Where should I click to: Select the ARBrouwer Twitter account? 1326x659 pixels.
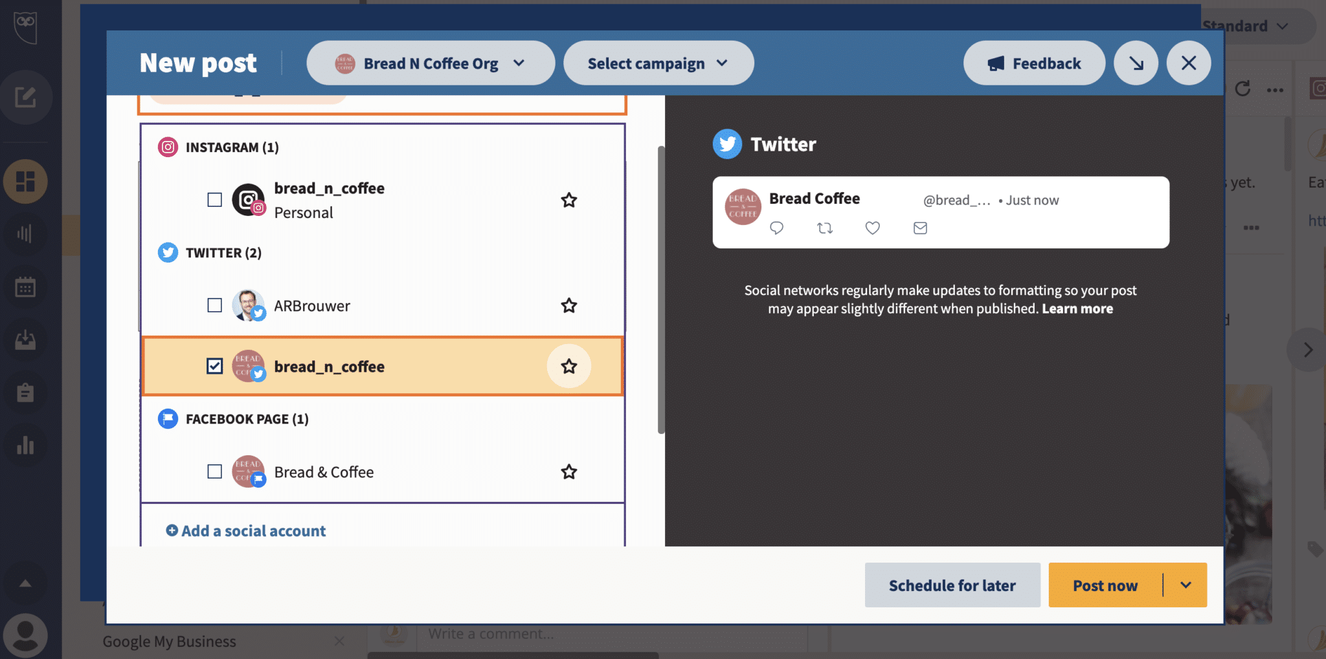(x=214, y=305)
